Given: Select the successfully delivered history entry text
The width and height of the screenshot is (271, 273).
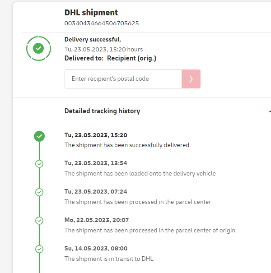Looking at the screenshot, I should point(126,145).
